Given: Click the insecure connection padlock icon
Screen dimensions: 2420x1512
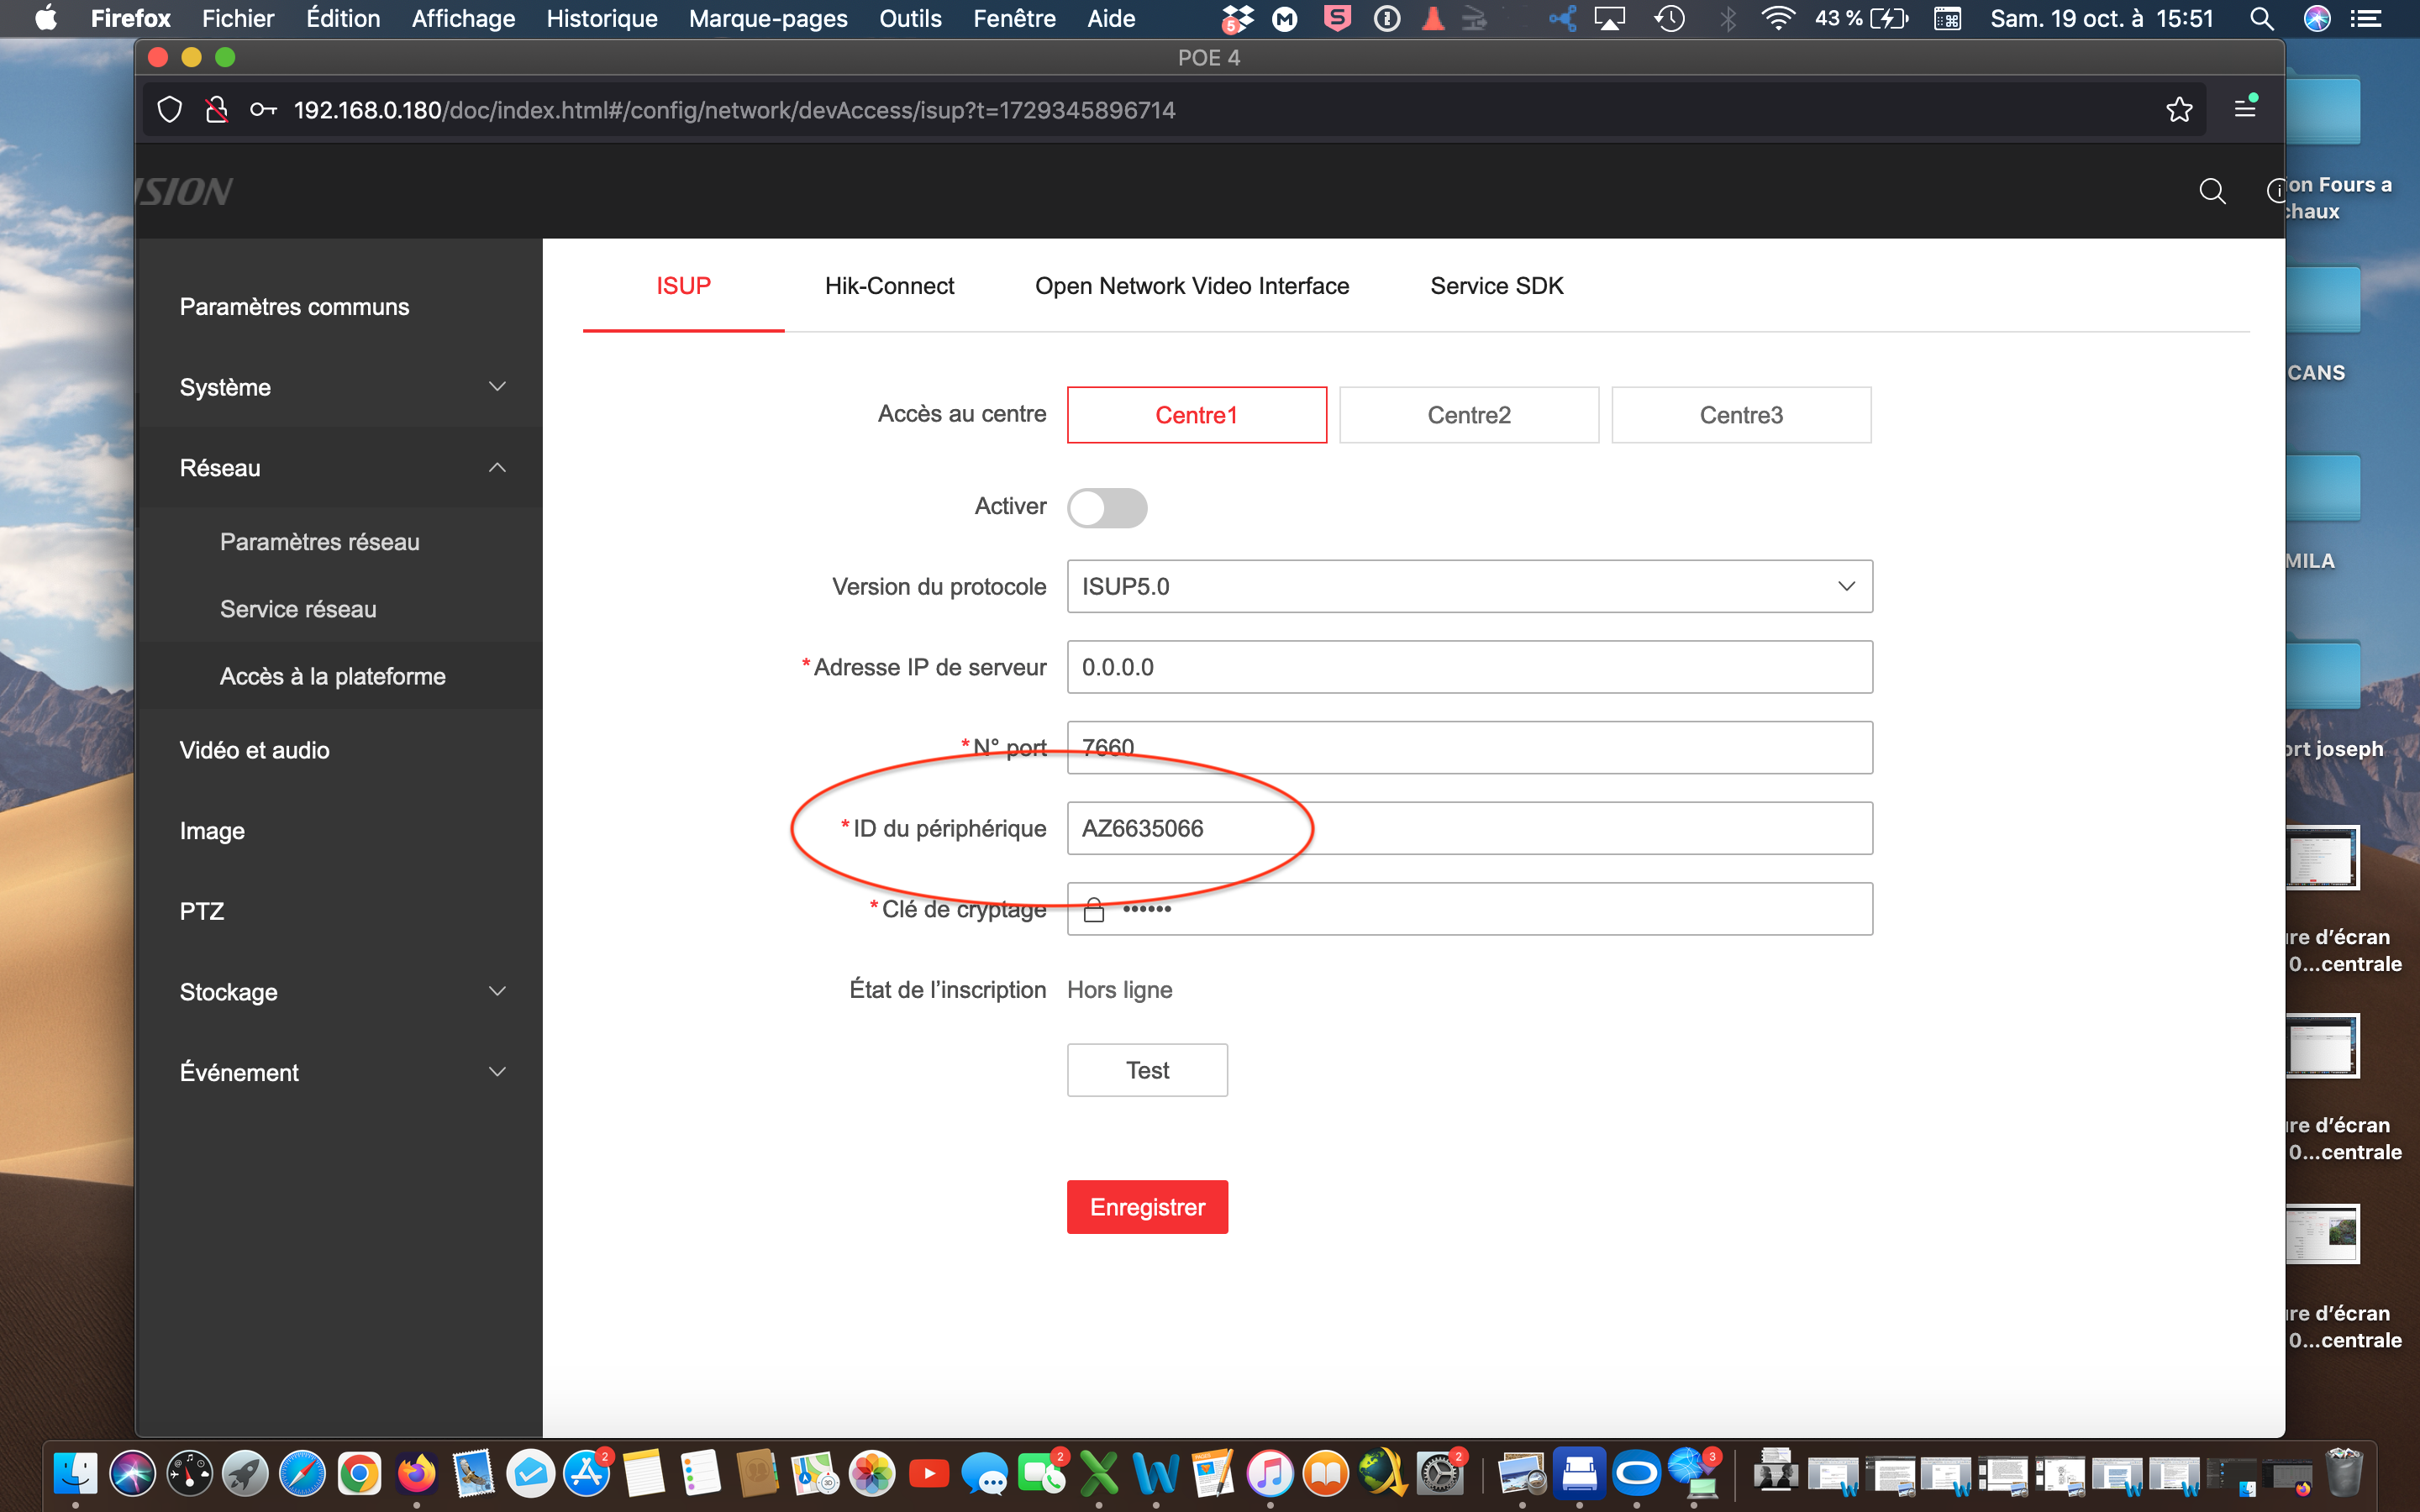Looking at the screenshot, I should click(216, 110).
